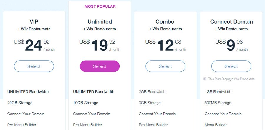Click This Plan Displays Wix Brand Ads text
This screenshot has height=130, width=265.
(231, 79)
